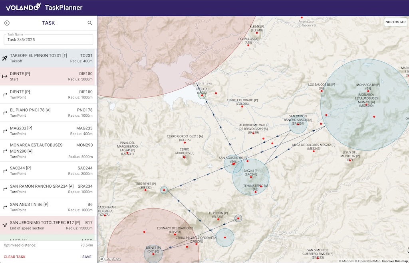
Task: Select the SAC244 [P] turnpoint row
Action: pyautogui.click(x=48, y=171)
